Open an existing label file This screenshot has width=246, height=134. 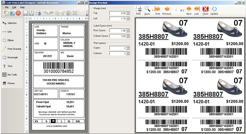pyautogui.click(x=12, y=13)
